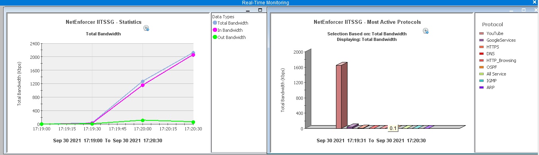
Task: Click the In Bandwidth point at 17:20:00
Action: tap(143, 85)
